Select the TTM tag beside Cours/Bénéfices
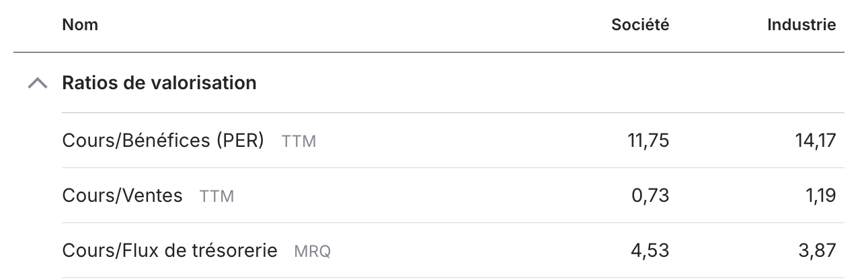Viewport: 862px width, 279px height. [x=299, y=142]
